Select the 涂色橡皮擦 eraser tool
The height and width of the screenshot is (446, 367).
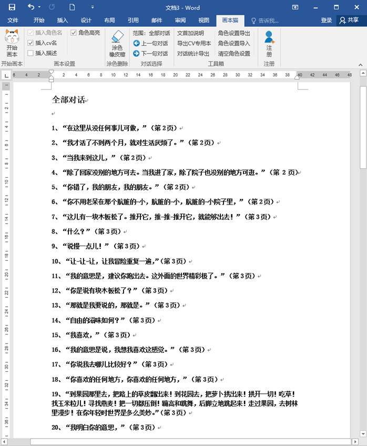point(117,43)
